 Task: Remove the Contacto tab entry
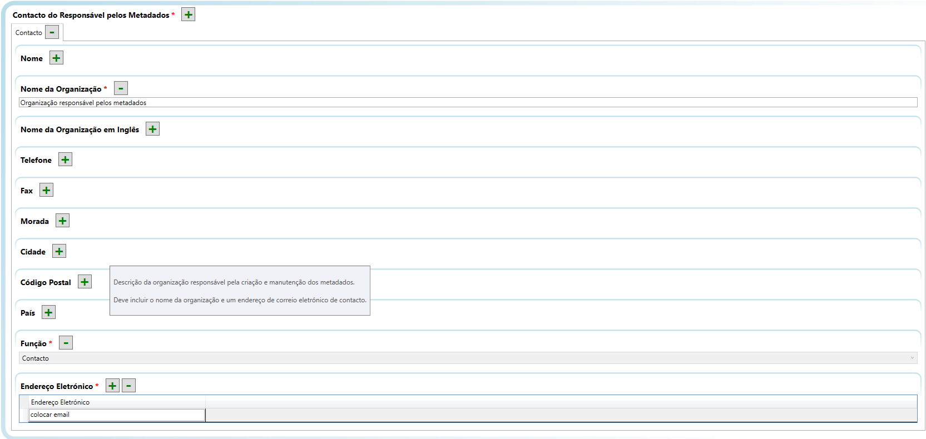tap(52, 32)
